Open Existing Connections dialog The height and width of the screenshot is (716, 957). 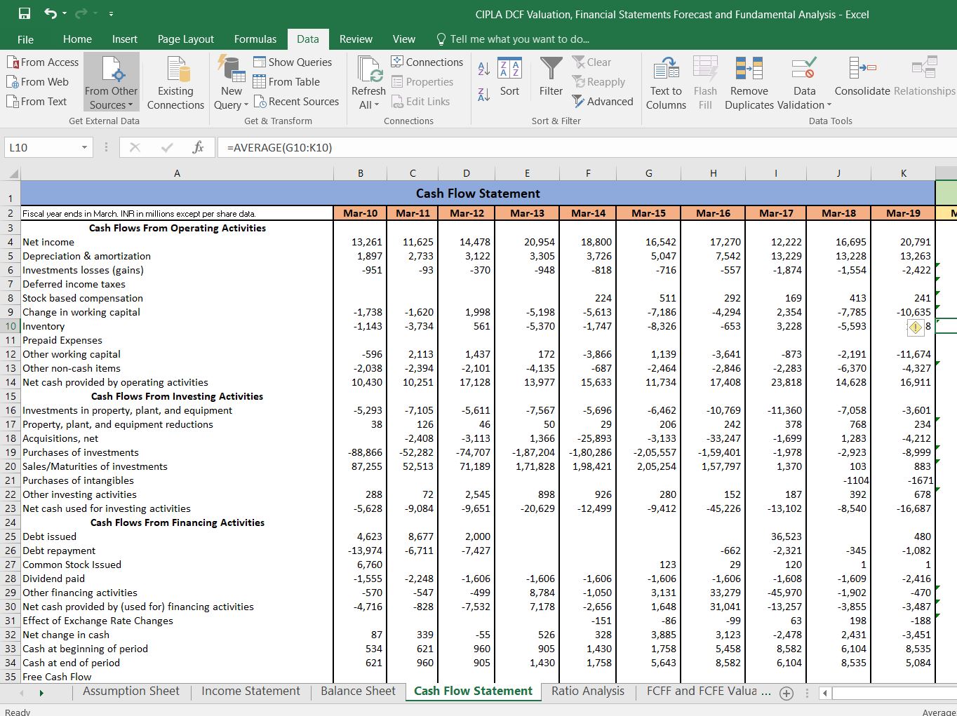175,83
